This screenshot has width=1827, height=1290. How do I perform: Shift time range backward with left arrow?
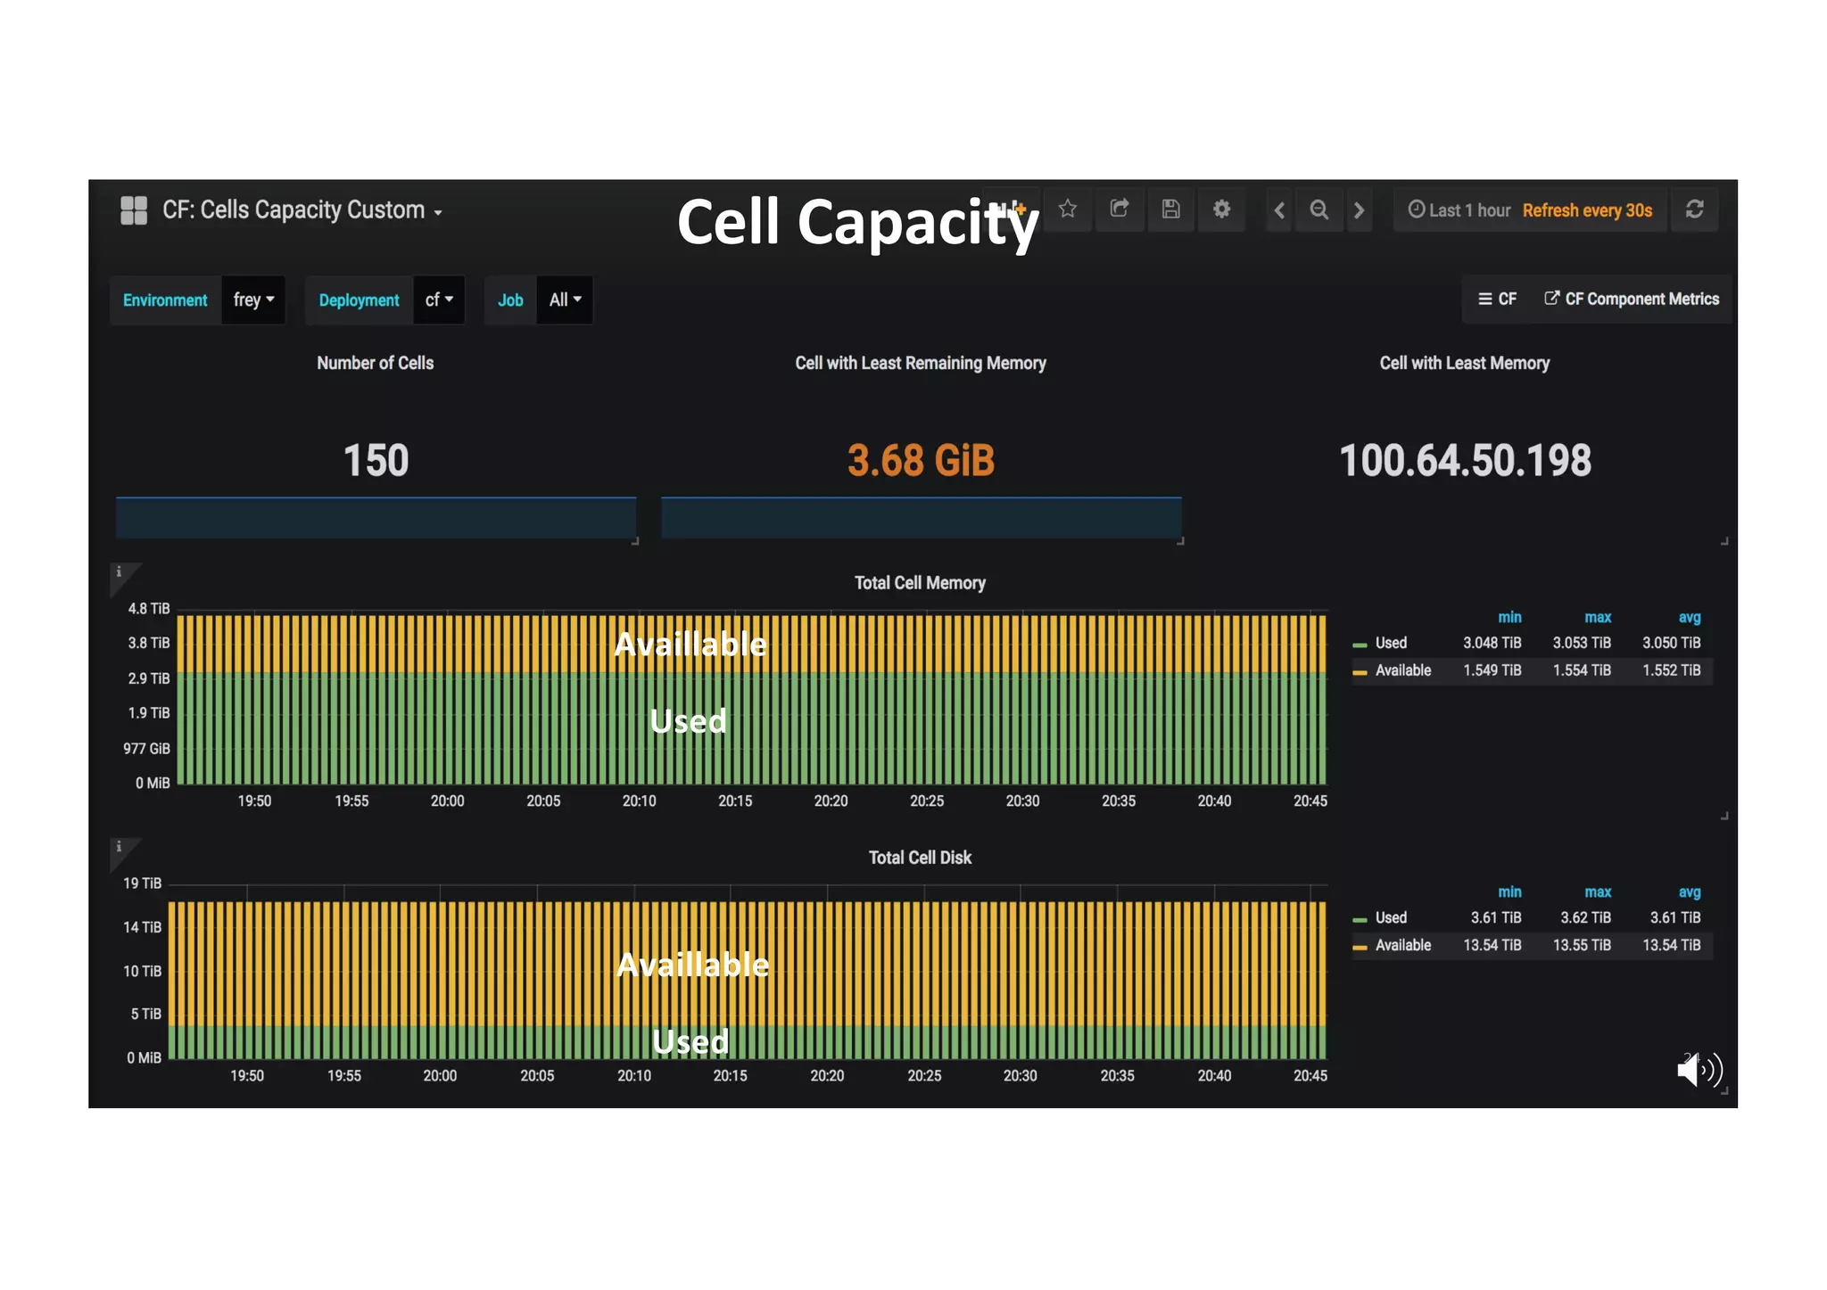[x=1279, y=210]
